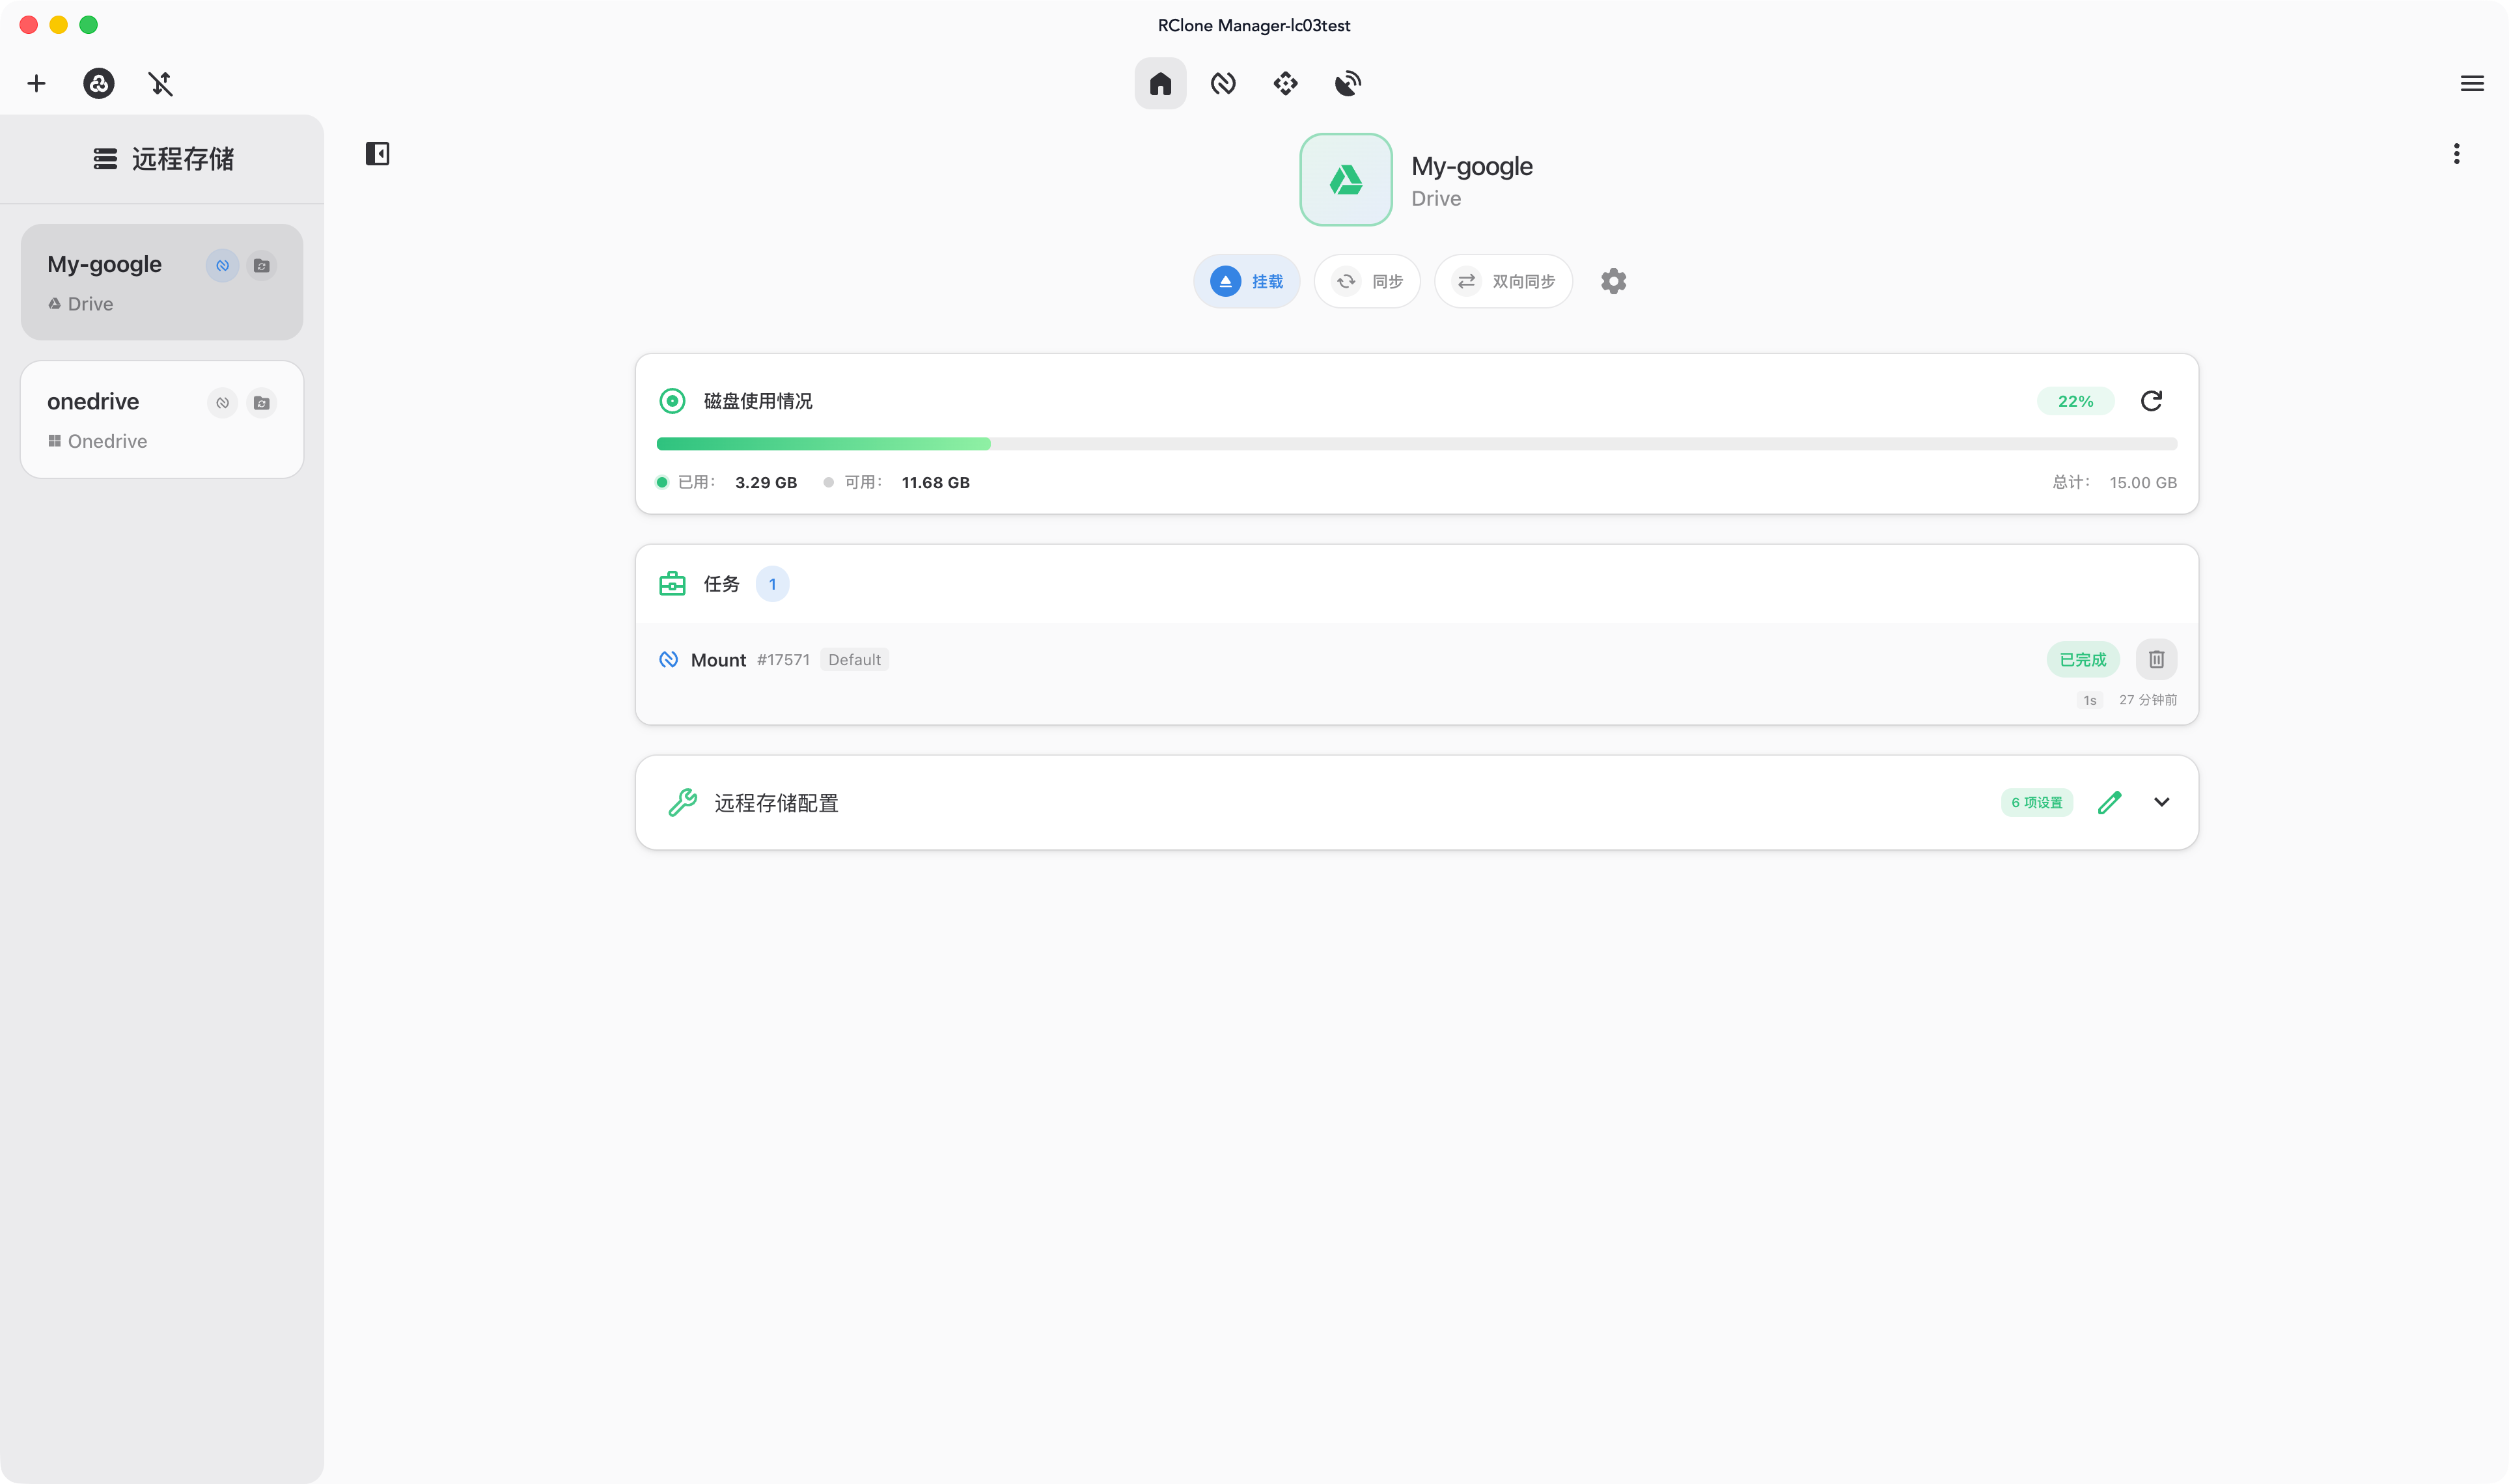Open folder browse icon on My-google card

(x=262, y=265)
